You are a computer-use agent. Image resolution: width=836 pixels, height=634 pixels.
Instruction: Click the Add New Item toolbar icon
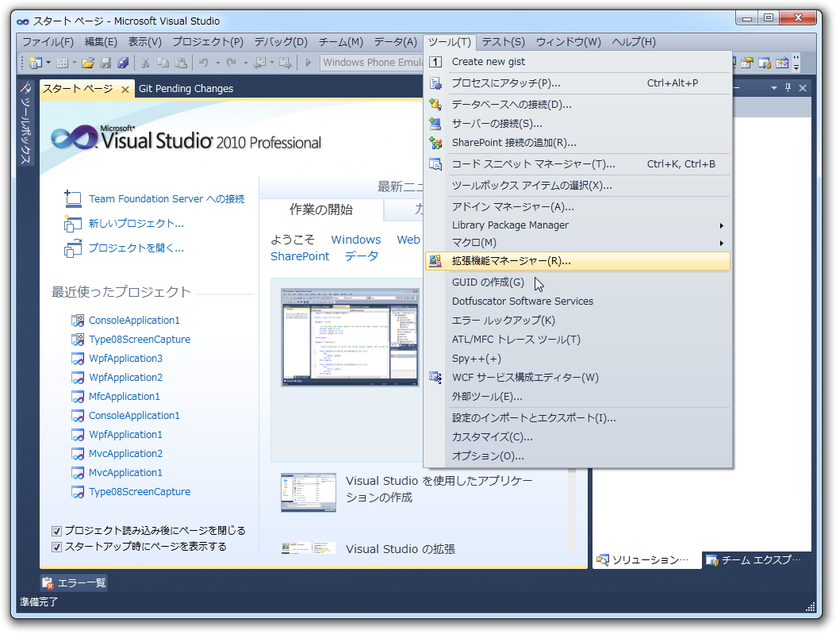click(x=63, y=63)
